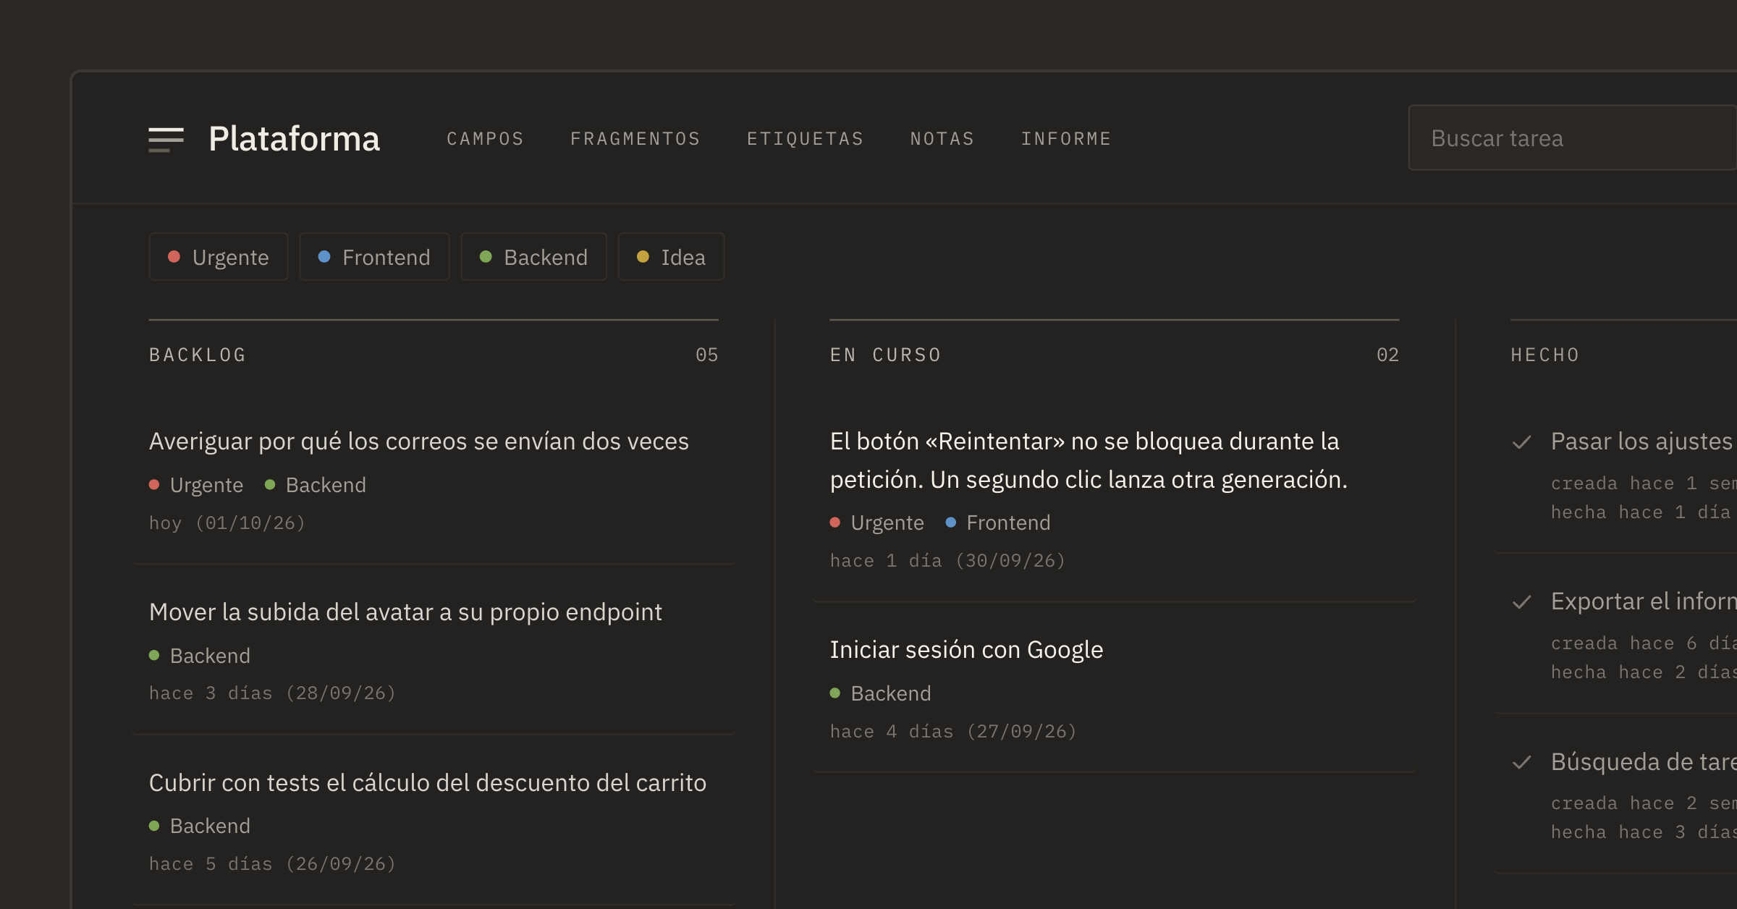The height and width of the screenshot is (909, 1737).
Task: Toggle the Idea filter chip
Action: tap(671, 257)
